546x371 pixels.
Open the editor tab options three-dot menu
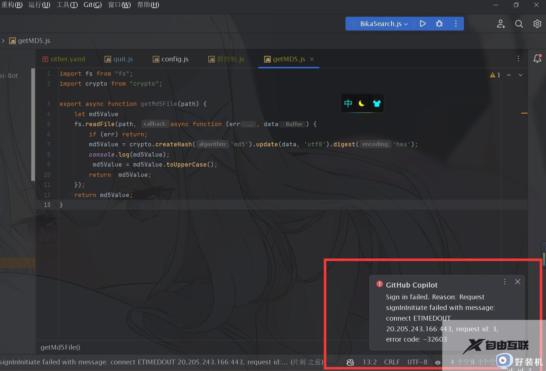[x=518, y=58]
